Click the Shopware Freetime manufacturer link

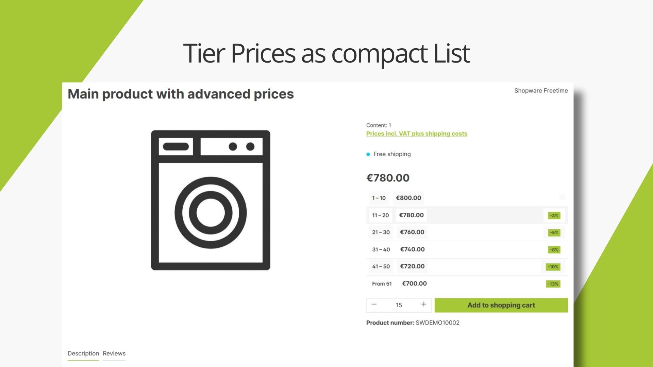coord(541,91)
